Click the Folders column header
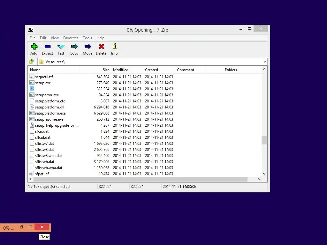This screenshot has height=245, width=327. pyautogui.click(x=223, y=70)
